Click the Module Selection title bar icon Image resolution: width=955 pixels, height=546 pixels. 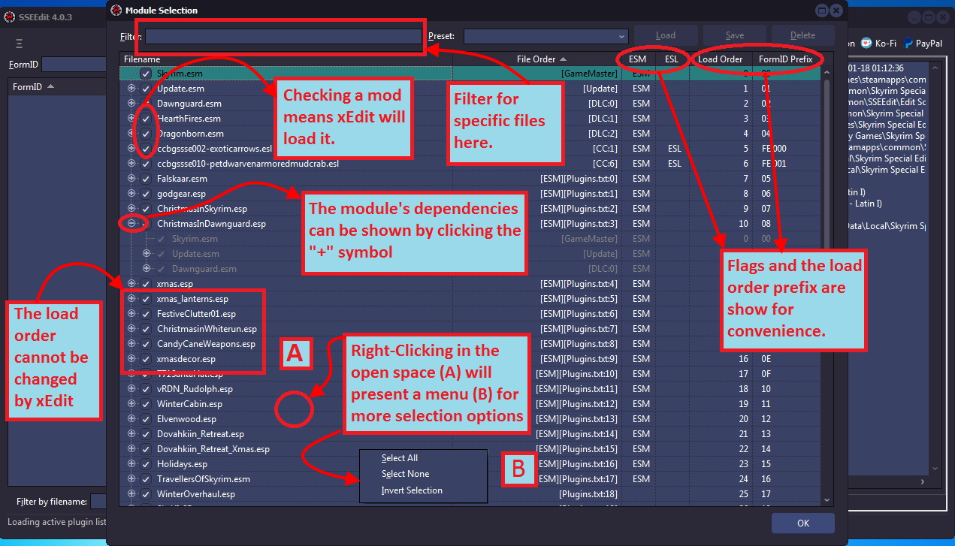pos(116,10)
